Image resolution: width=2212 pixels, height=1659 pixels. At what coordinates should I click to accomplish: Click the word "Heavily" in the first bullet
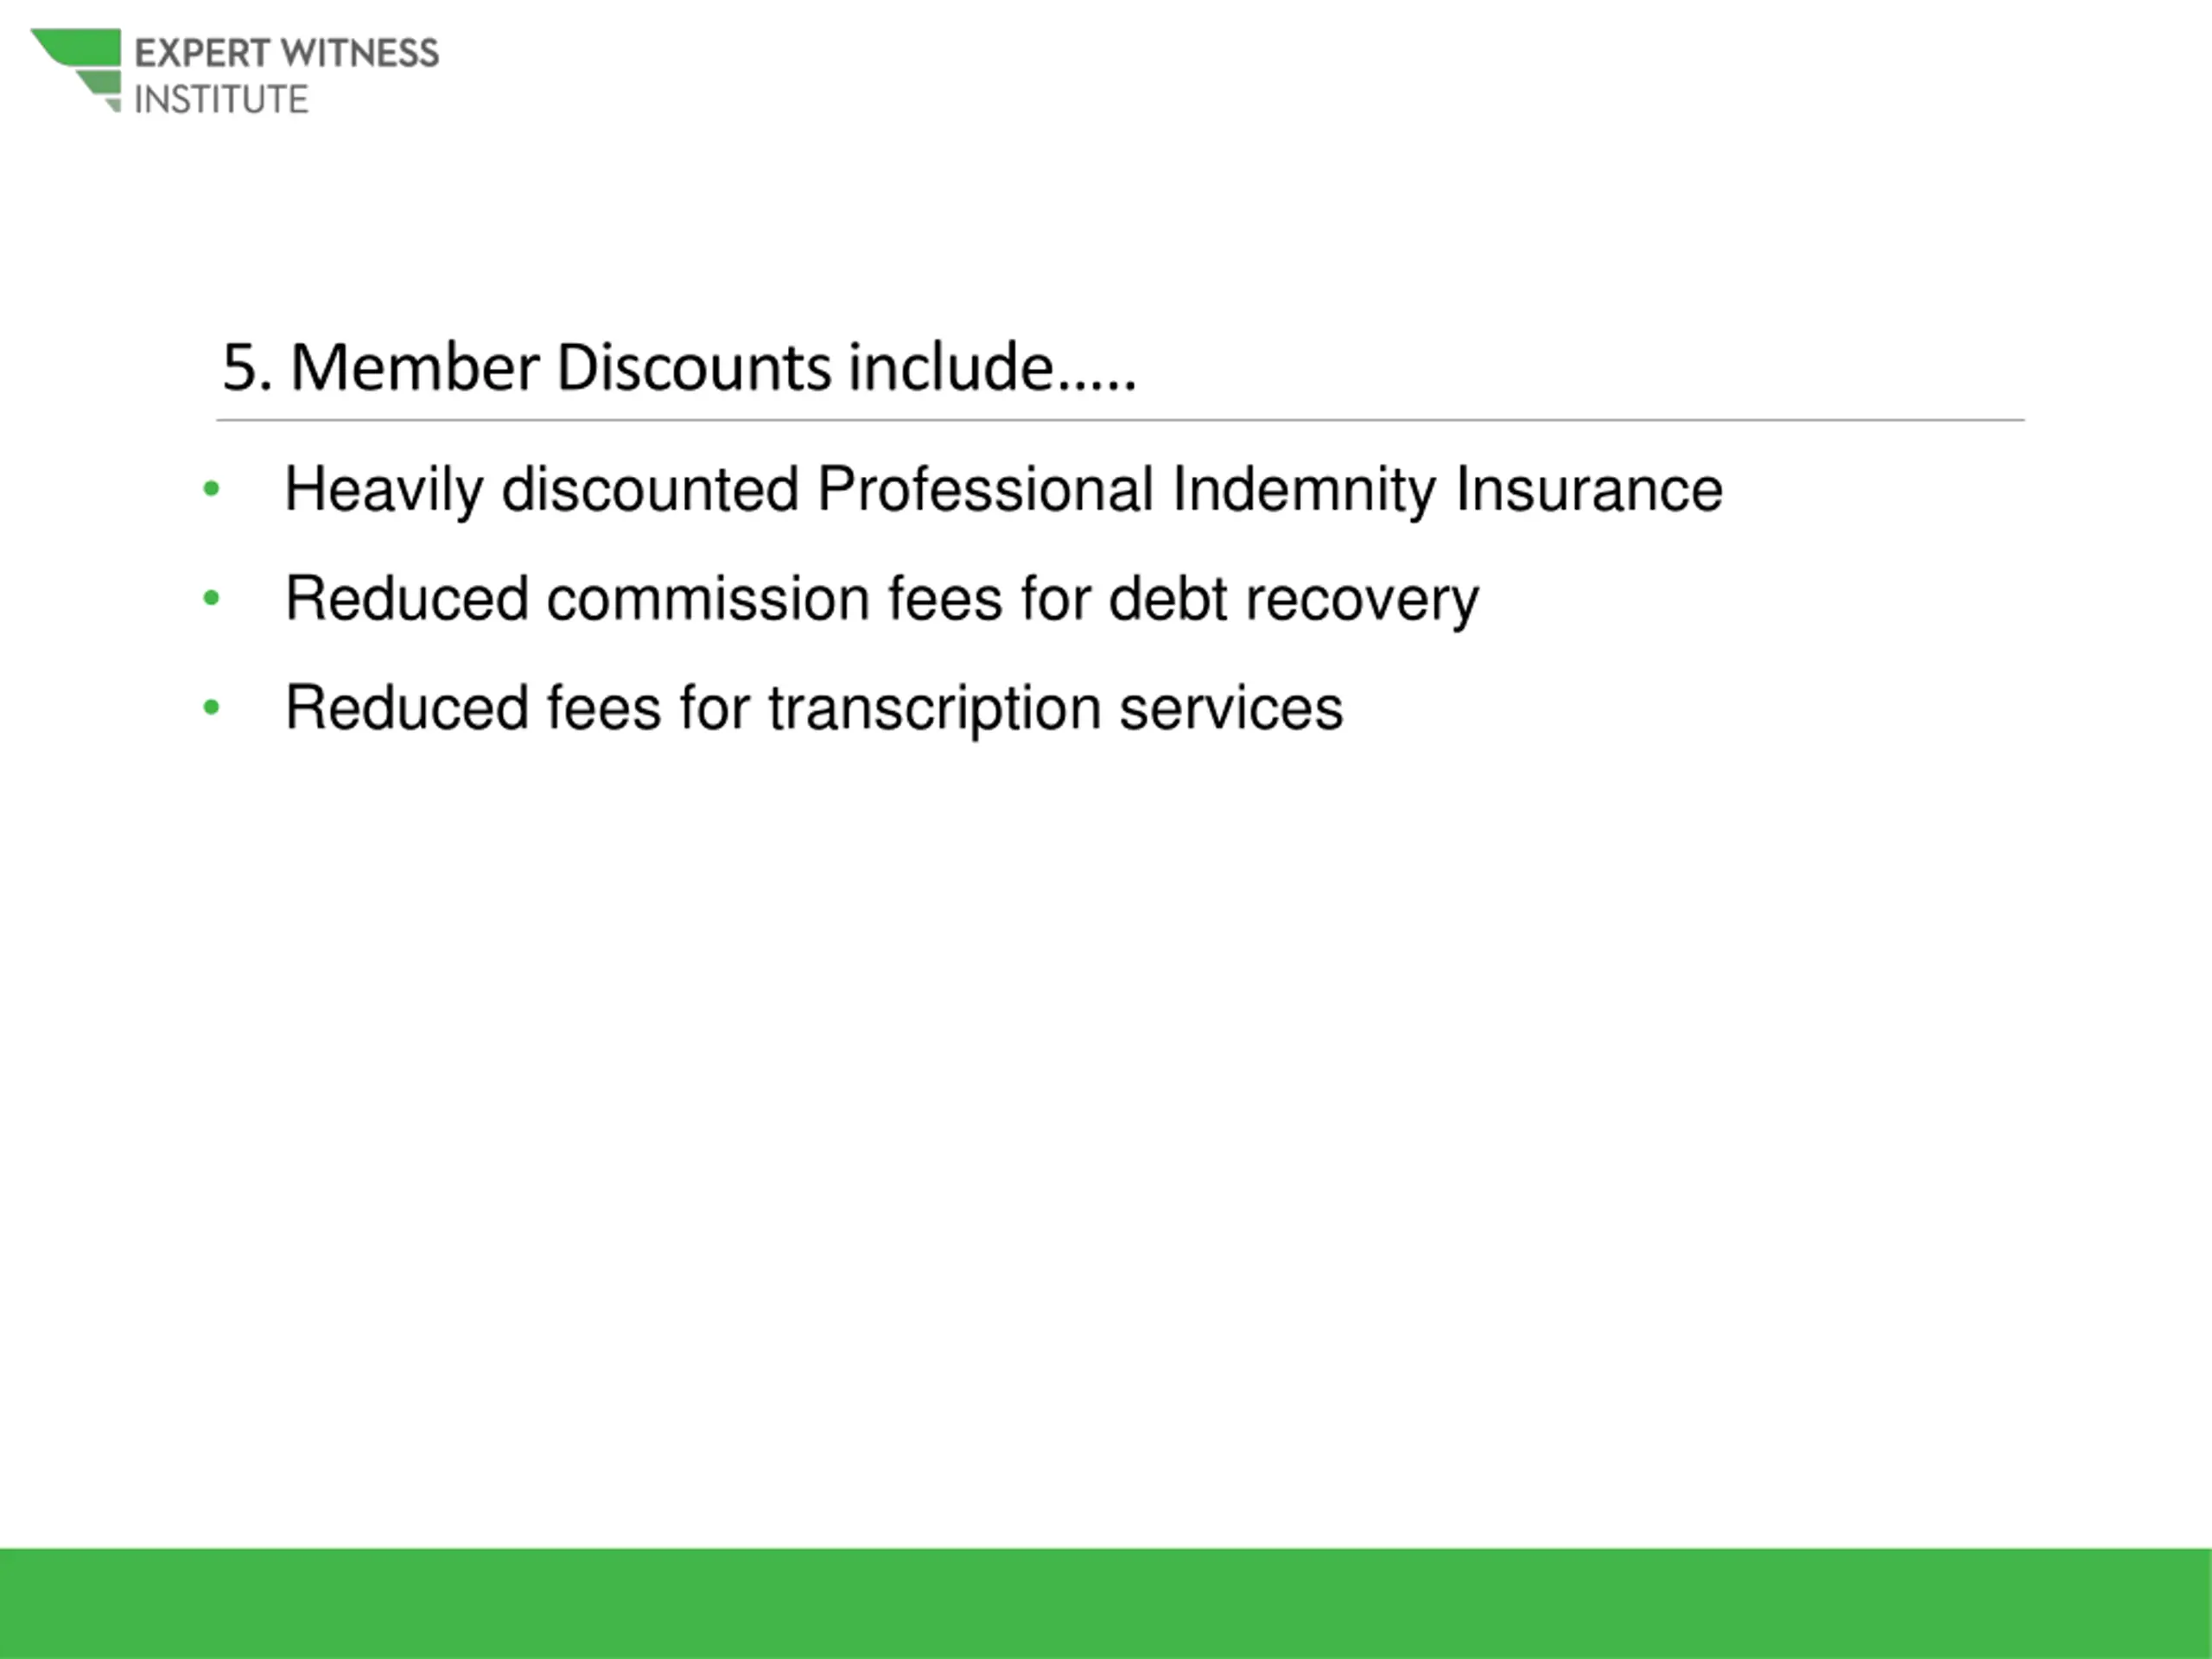tap(383, 490)
